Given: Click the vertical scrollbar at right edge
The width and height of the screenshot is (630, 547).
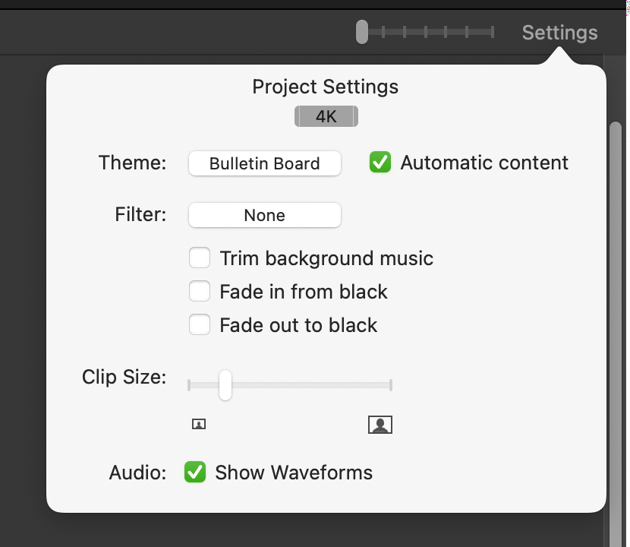Looking at the screenshot, I should [x=615, y=334].
